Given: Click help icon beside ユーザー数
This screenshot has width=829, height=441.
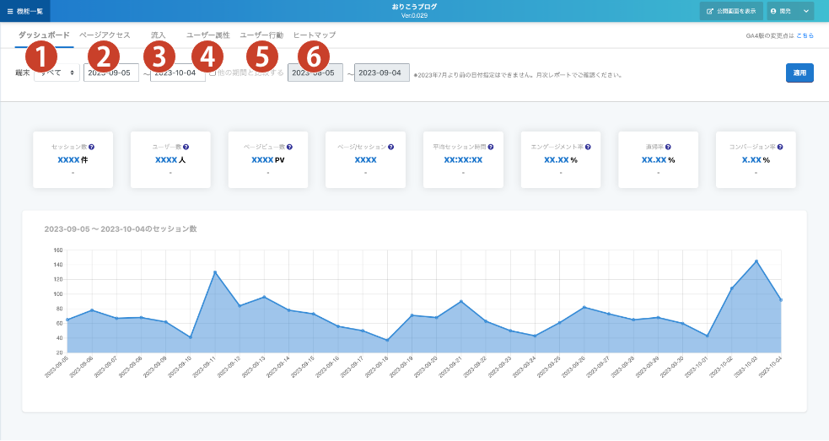Looking at the screenshot, I should 186,147.
